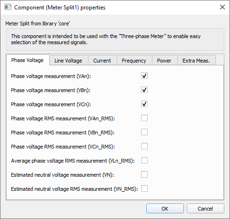Viewport: 230px width, 219px height.
Task: Enable VAn_RMS phase voltage RMS measurement
Action: (144, 118)
